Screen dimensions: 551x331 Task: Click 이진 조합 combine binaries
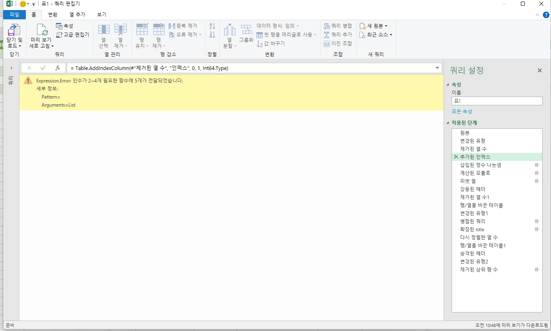(338, 43)
